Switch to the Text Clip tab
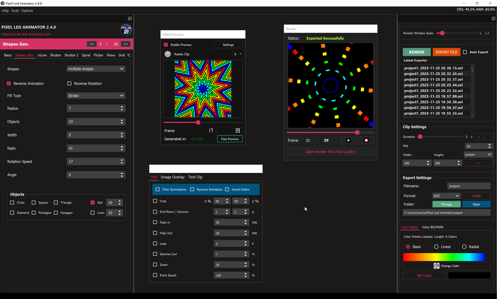 (195, 177)
